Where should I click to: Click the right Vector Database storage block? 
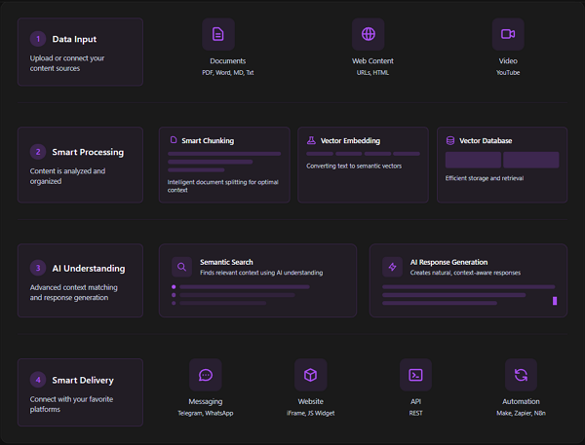point(531,160)
